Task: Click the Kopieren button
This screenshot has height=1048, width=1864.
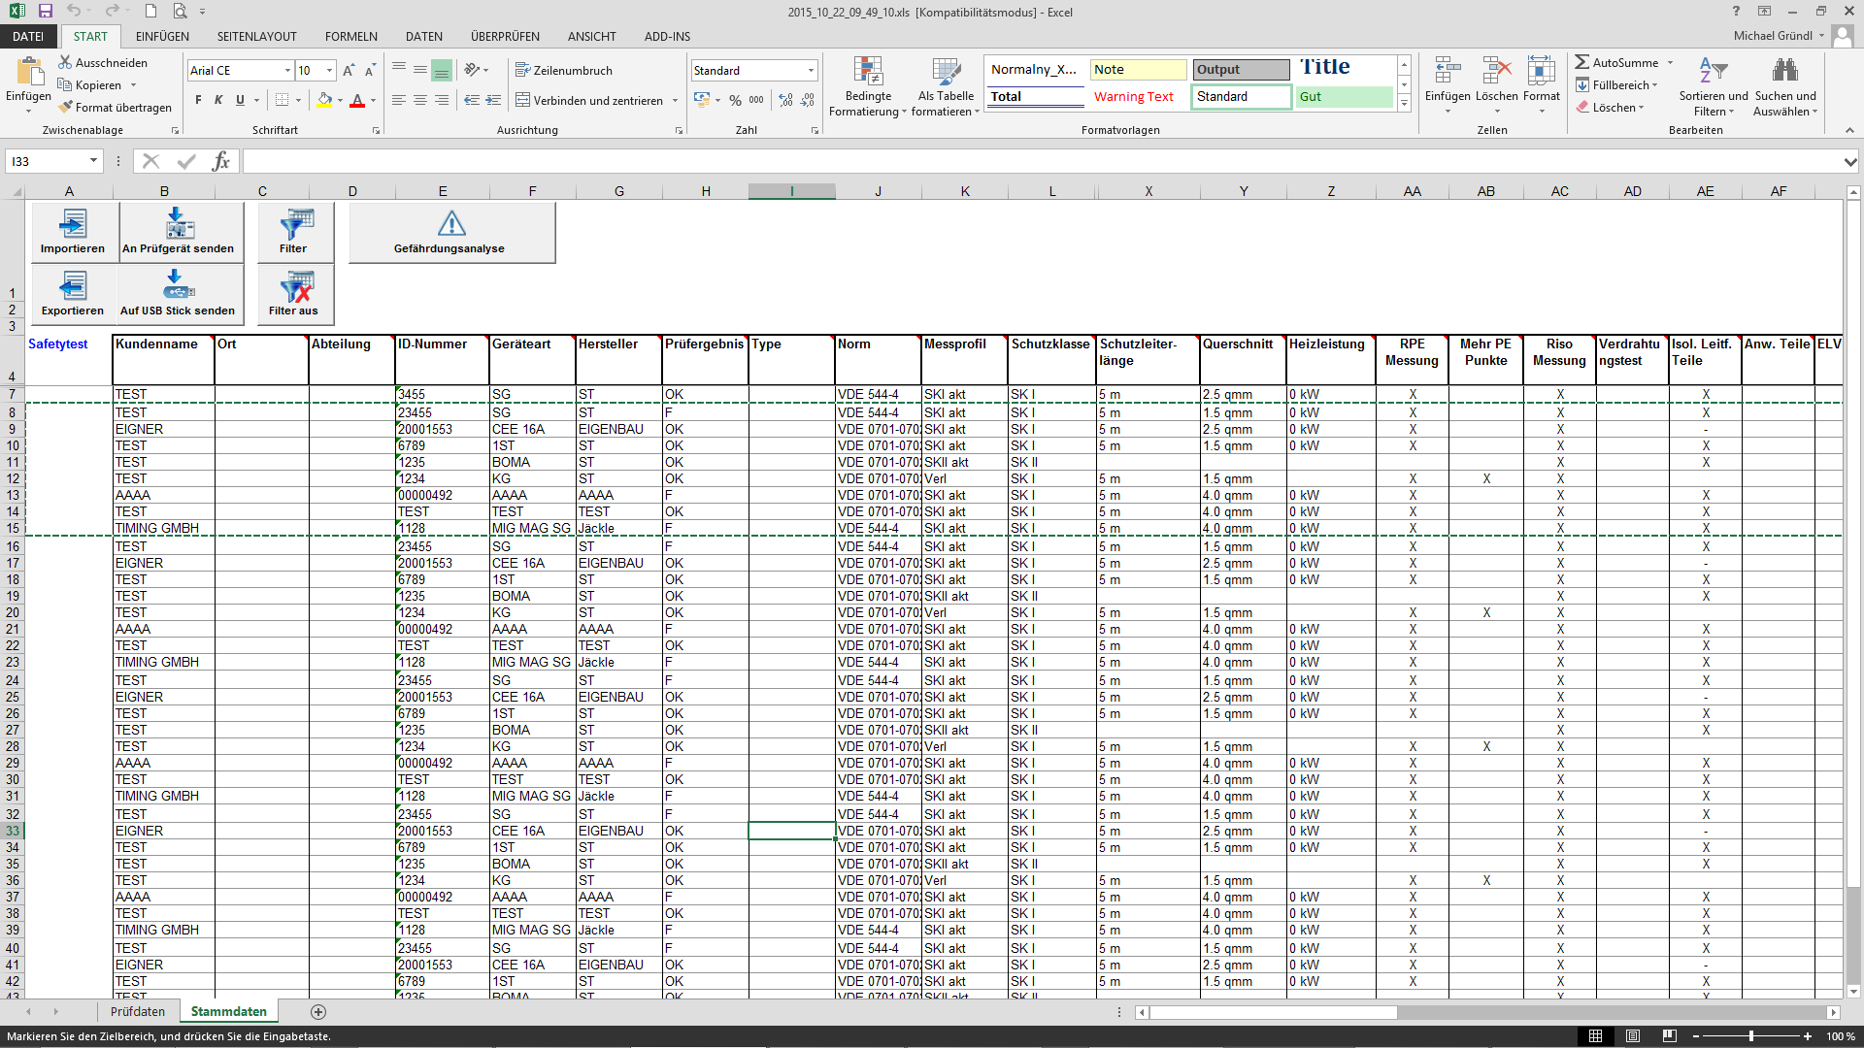Action: pos(90,85)
